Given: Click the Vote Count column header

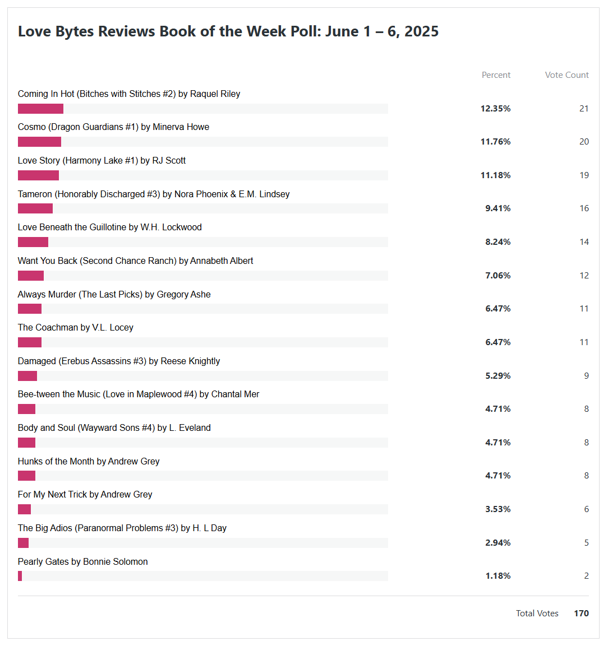Looking at the screenshot, I should pyautogui.click(x=566, y=75).
